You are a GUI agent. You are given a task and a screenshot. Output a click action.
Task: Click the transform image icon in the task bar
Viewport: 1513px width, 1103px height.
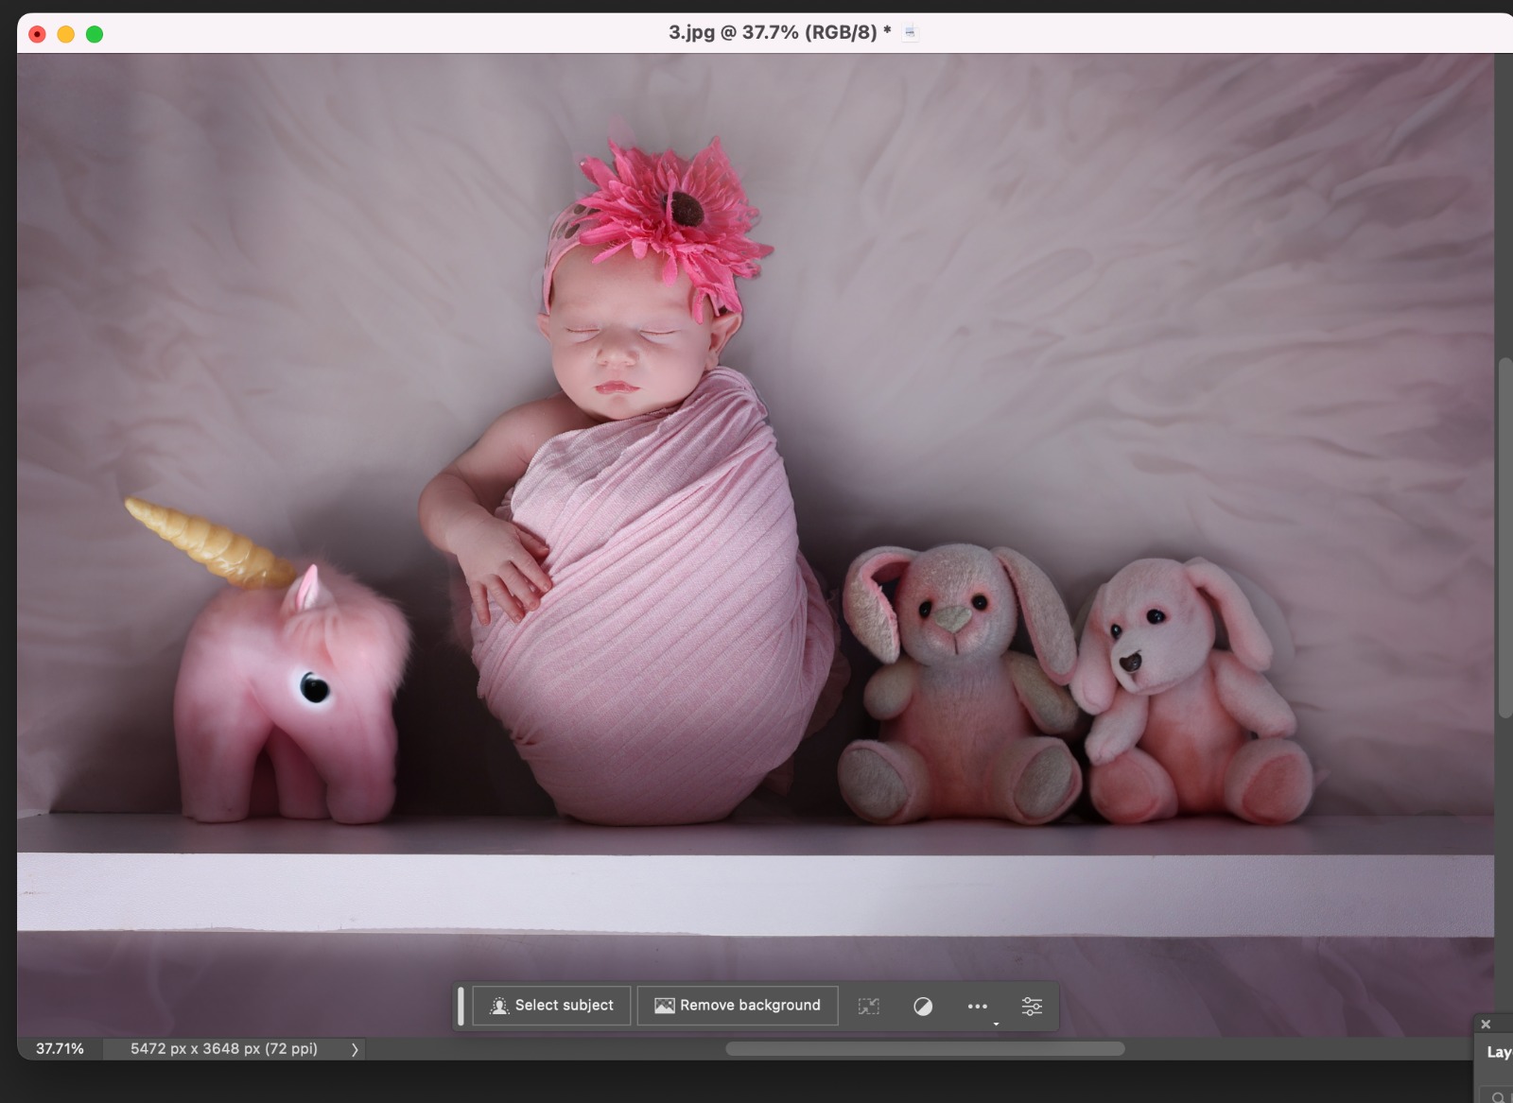869,1007
